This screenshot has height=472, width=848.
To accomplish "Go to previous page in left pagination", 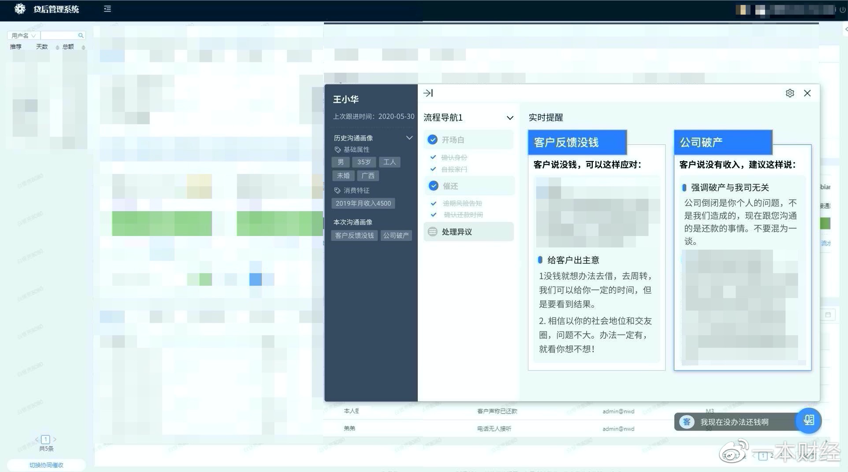I will pyautogui.click(x=37, y=439).
